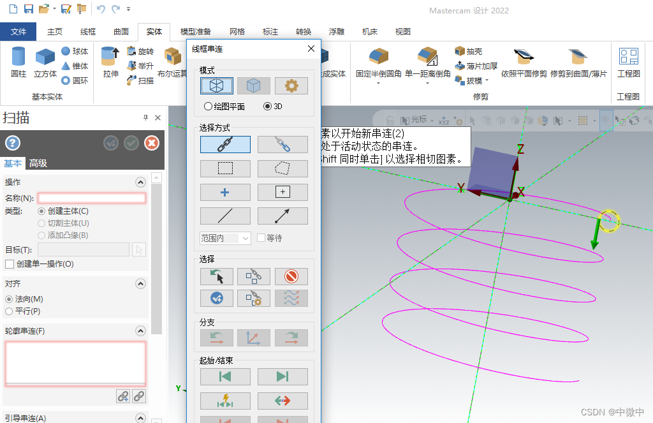Open the 拔模 dropdown arrow

487,80
